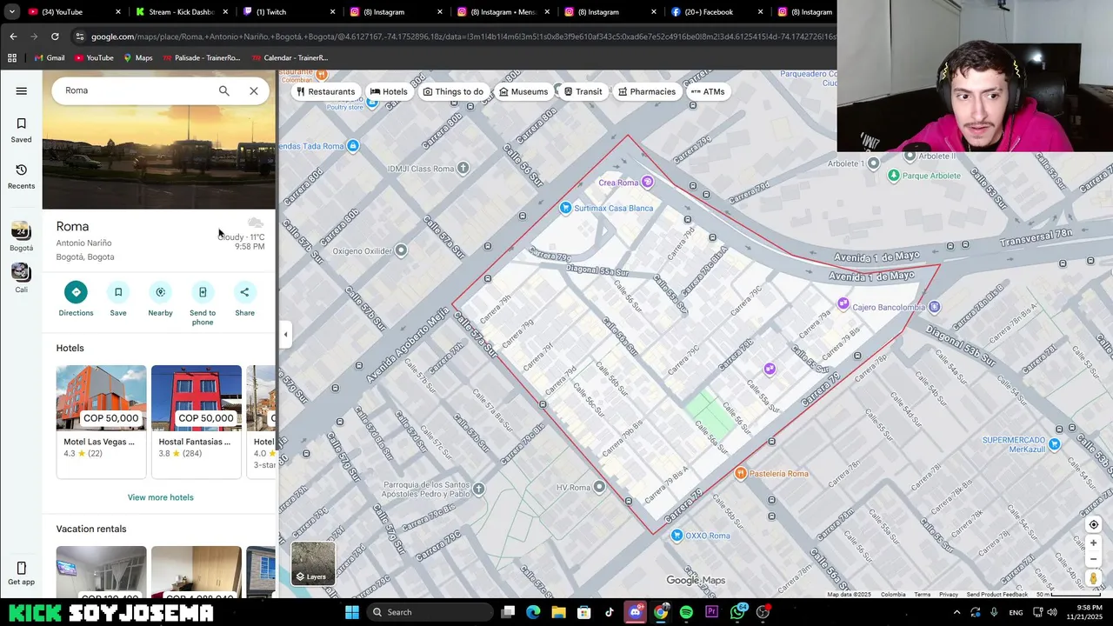Show hidden system tray icons
This screenshot has width=1113, height=626.
coord(956,612)
